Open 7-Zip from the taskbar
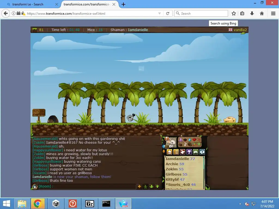Screen dimensions: 279x209 click(x=89, y=204)
